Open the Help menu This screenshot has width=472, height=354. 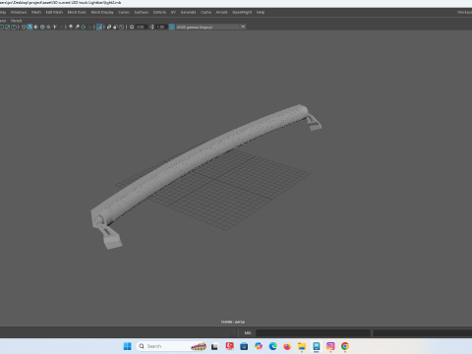tap(261, 12)
